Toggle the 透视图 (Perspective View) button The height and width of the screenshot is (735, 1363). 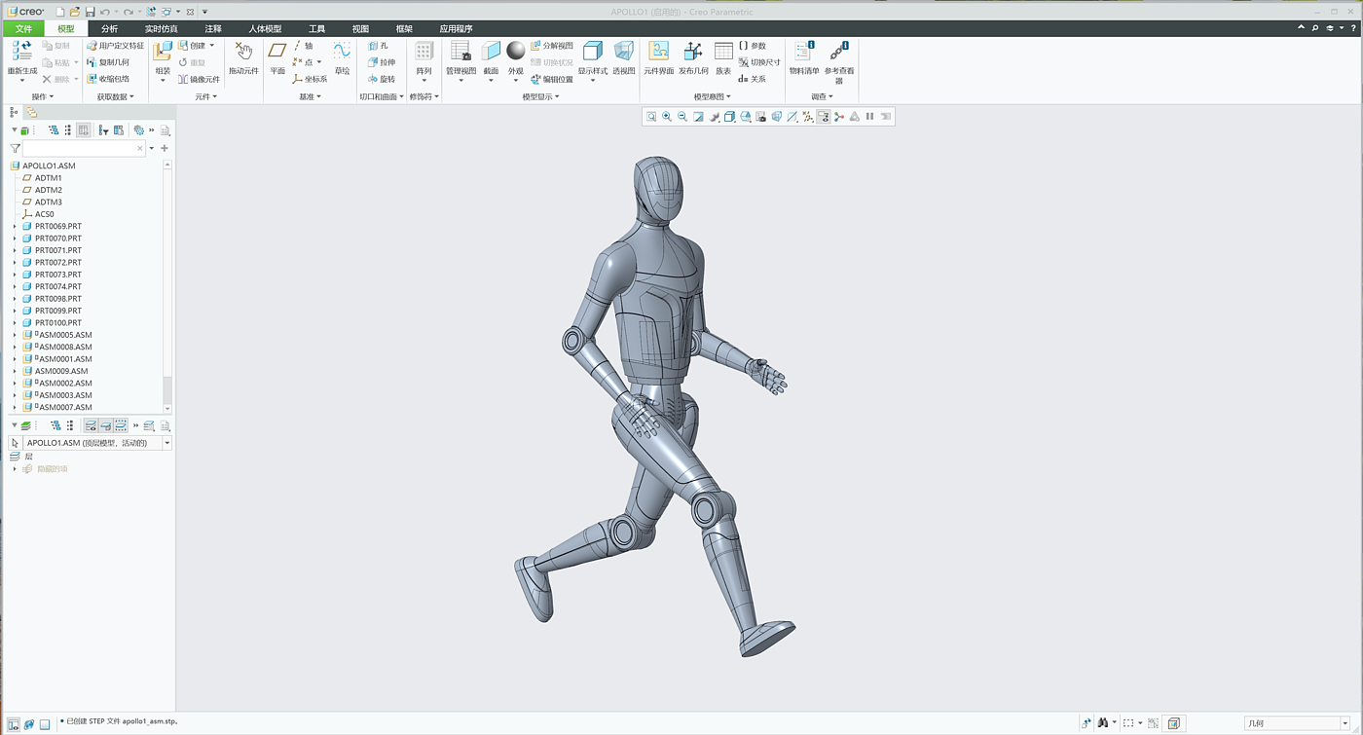(623, 53)
